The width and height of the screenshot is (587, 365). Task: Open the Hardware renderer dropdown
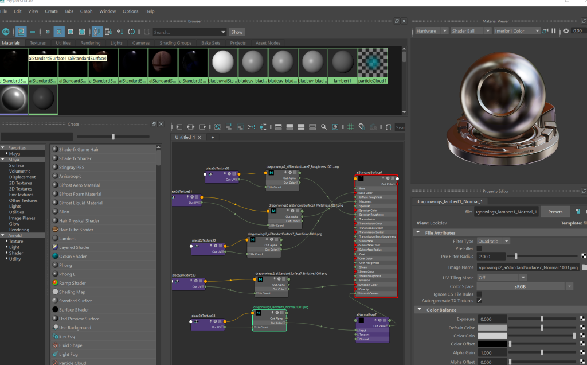[x=432, y=31]
